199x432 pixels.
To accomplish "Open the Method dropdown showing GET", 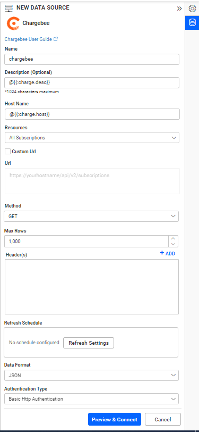I will [x=91, y=217].
